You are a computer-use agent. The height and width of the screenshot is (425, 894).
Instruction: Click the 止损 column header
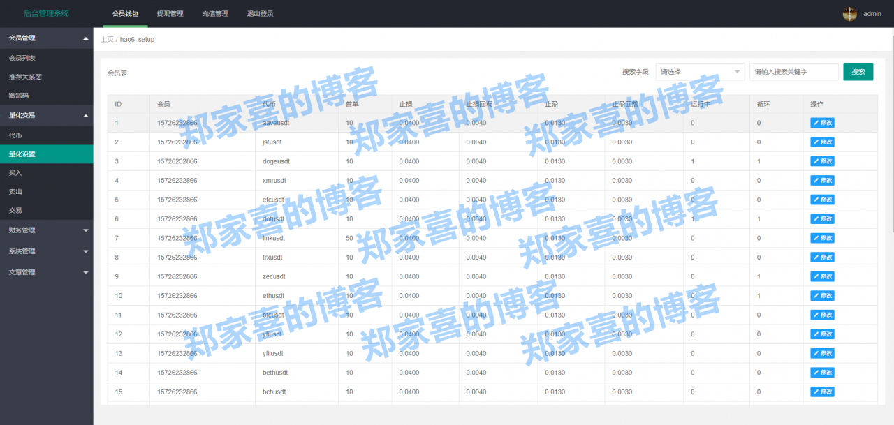425,104
